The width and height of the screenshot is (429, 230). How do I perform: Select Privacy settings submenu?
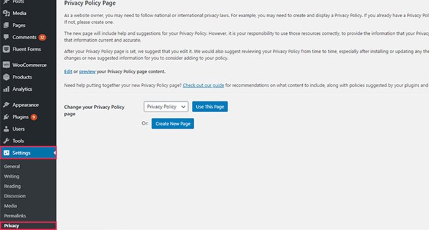click(12, 226)
